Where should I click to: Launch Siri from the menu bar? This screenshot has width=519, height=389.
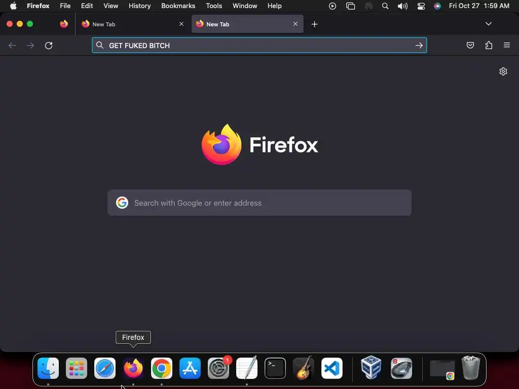tap(437, 6)
